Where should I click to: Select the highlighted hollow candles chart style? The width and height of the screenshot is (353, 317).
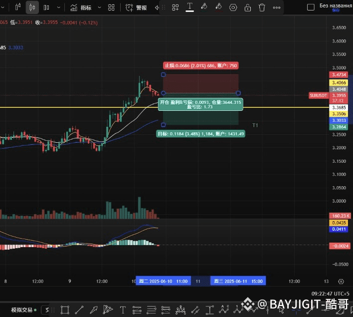click(x=32, y=7)
